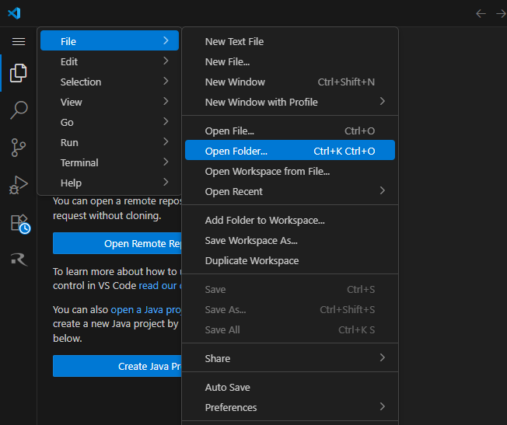Open the Search sidebar icon
Image resolution: width=507 pixels, height=425 pixels.
[x=19, y=110]
